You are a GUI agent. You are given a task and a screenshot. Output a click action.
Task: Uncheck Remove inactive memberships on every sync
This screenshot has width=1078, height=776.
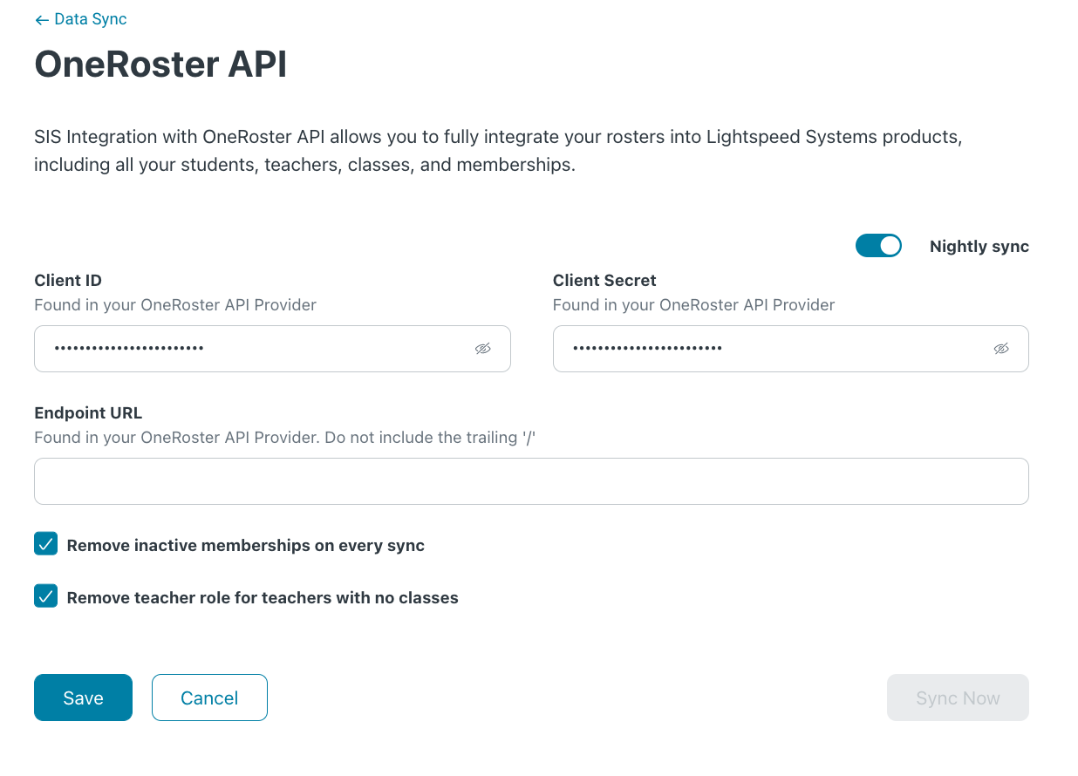[45, 543]
